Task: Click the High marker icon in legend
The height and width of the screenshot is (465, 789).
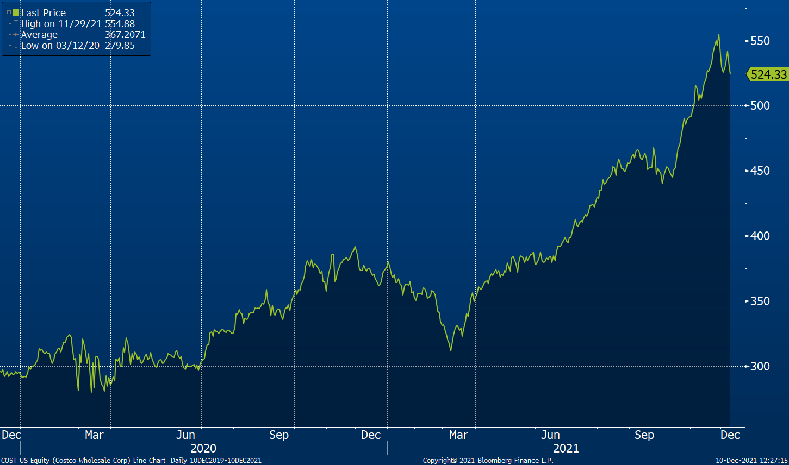Action: click(16, 24)
